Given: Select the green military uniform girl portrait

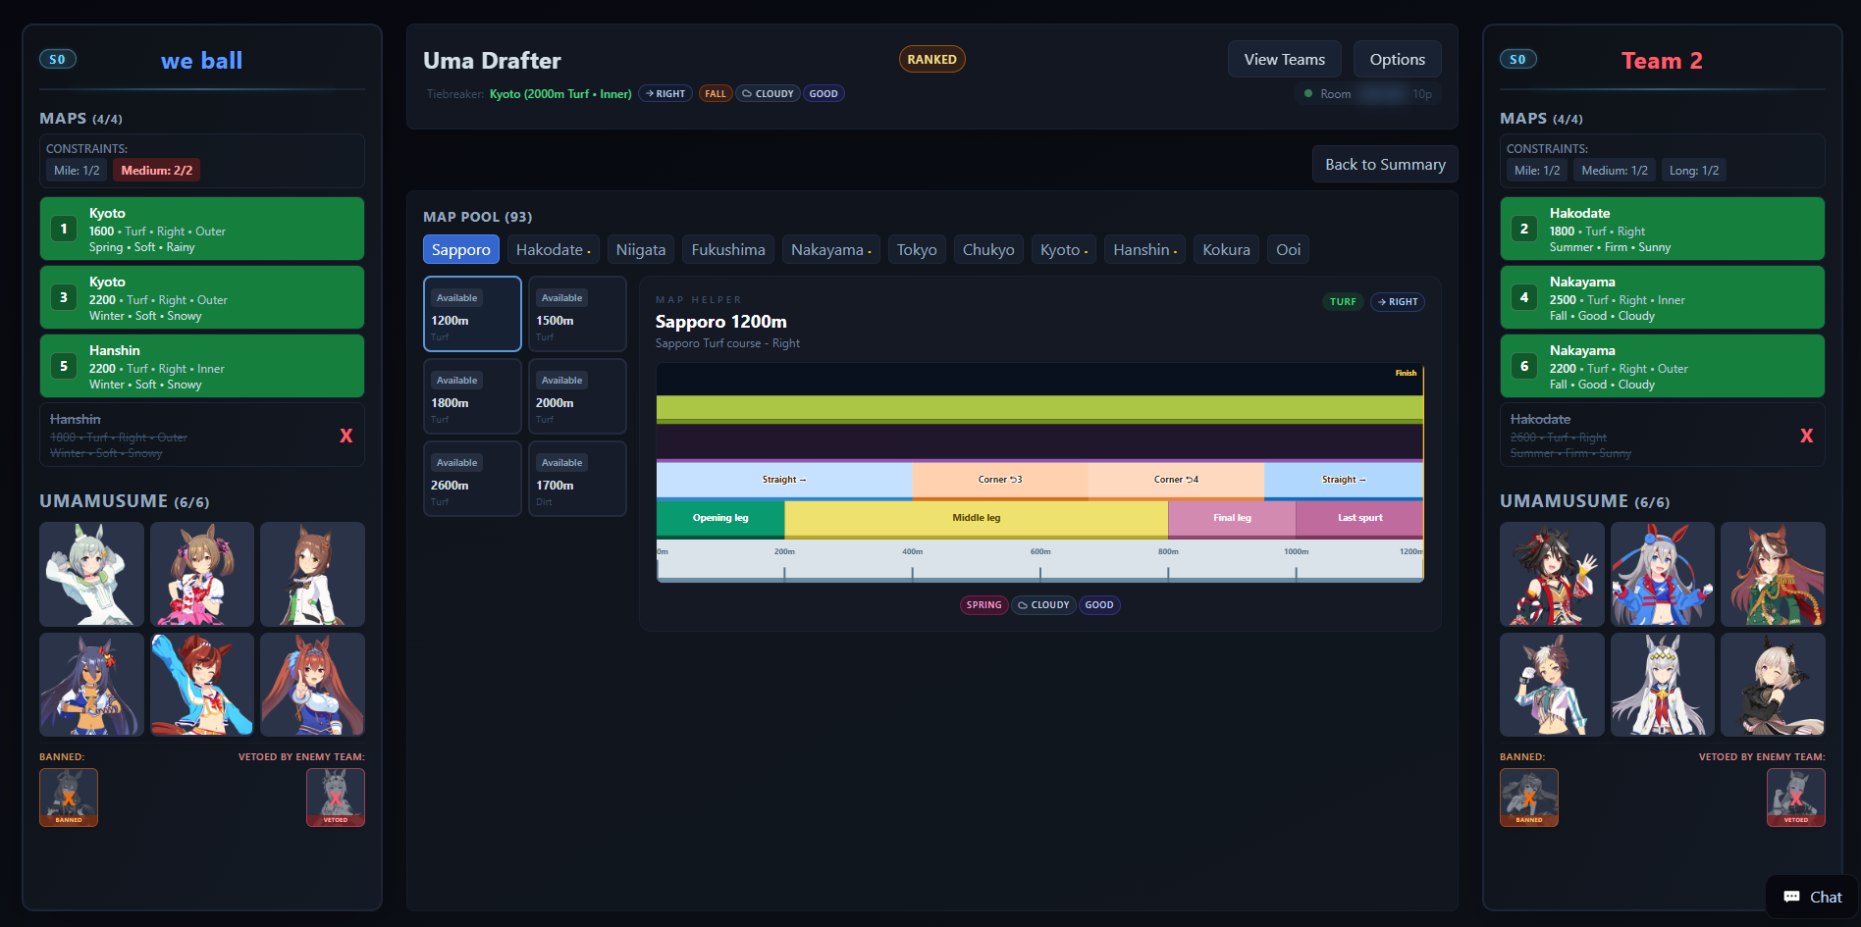Looking at the screenshot, I should pos(1773,574).
